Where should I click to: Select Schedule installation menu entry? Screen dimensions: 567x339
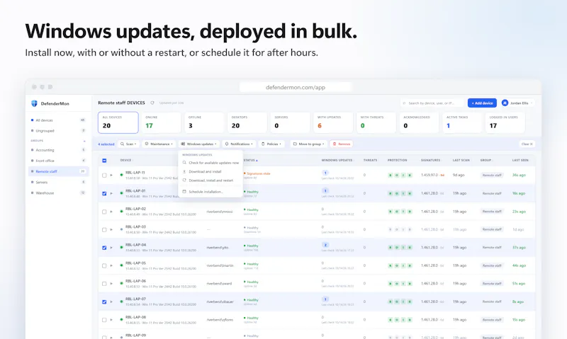210,192
